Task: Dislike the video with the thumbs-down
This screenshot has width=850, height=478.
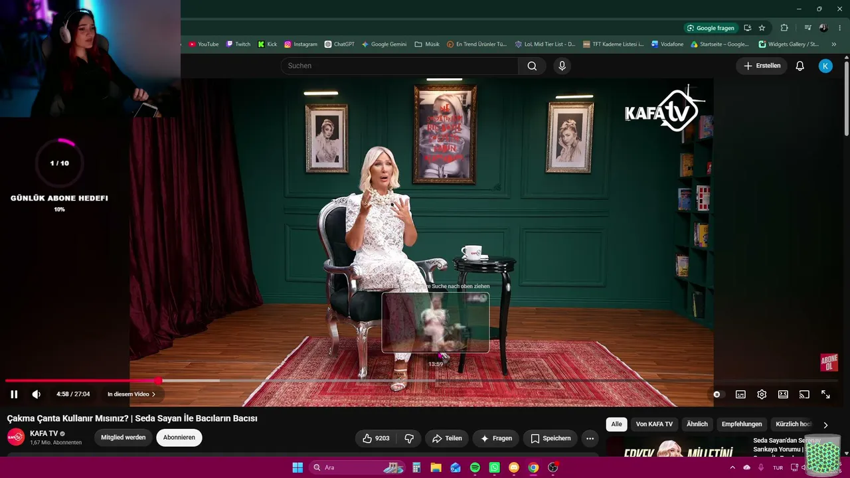Action: click(409, 438)
